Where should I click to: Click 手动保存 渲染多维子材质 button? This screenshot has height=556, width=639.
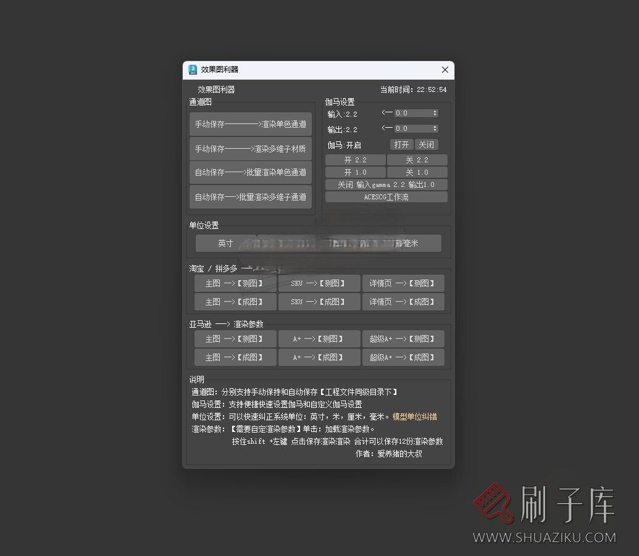point(251,149)
